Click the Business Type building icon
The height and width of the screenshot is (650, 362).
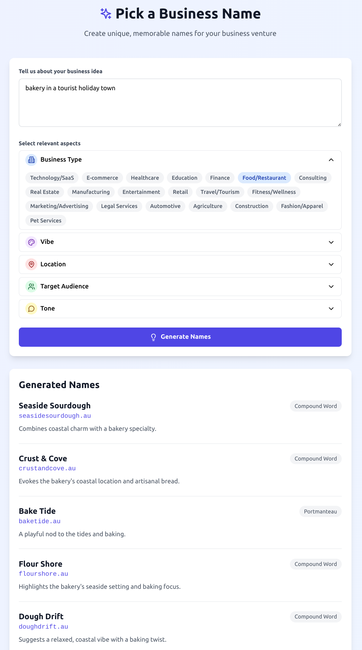(x=31, y=160)
